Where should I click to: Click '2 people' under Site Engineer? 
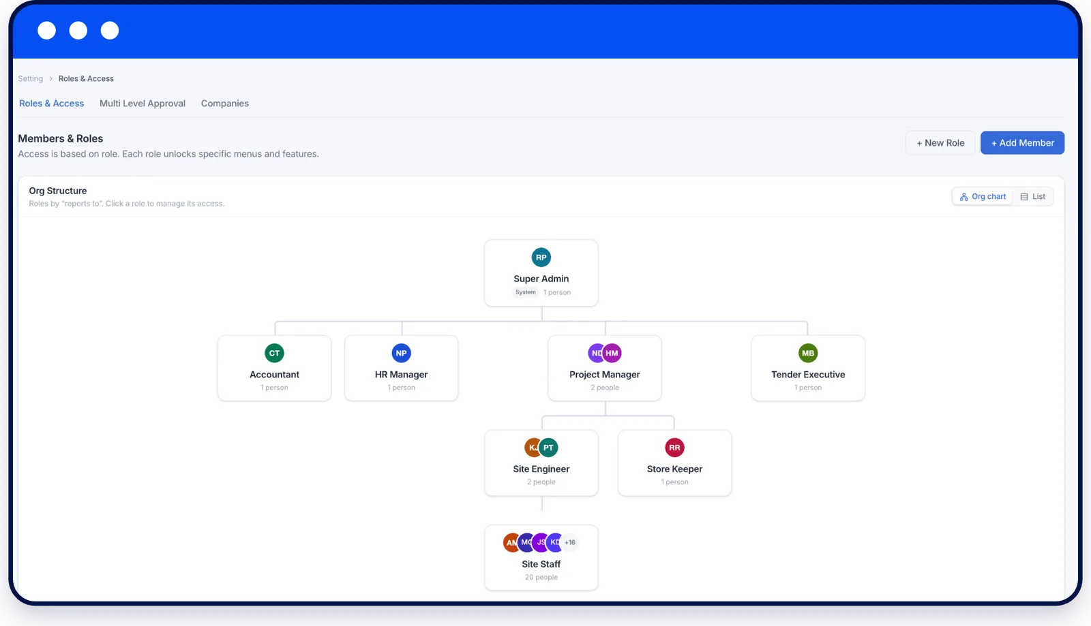(x=541, y=482)
